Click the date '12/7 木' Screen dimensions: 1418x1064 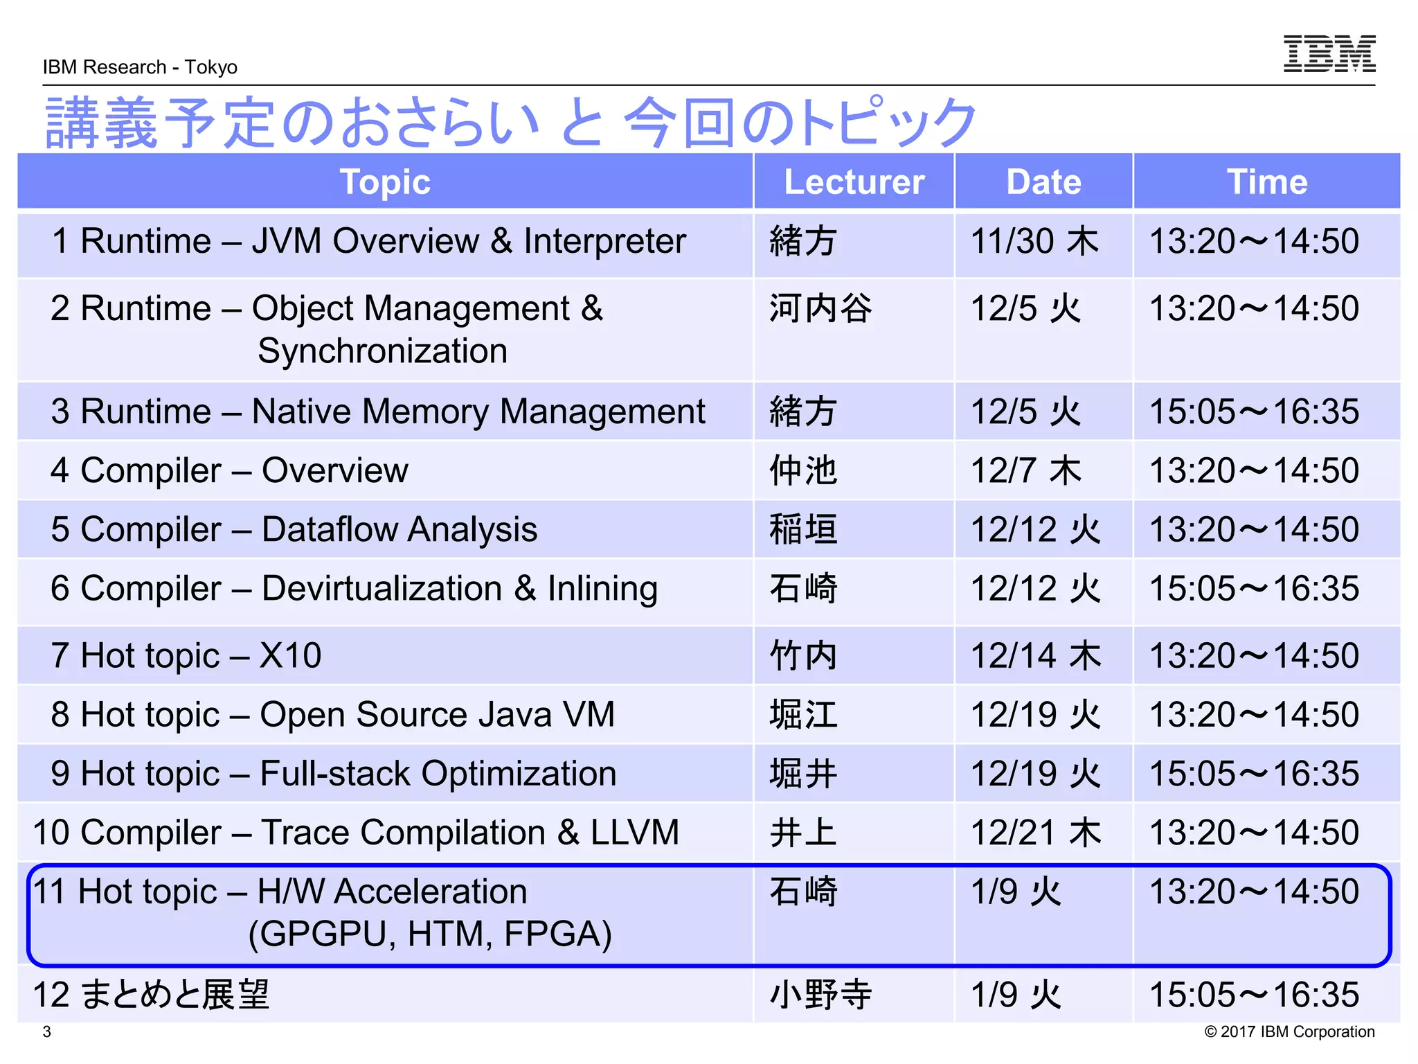[x=1026, y=471]
